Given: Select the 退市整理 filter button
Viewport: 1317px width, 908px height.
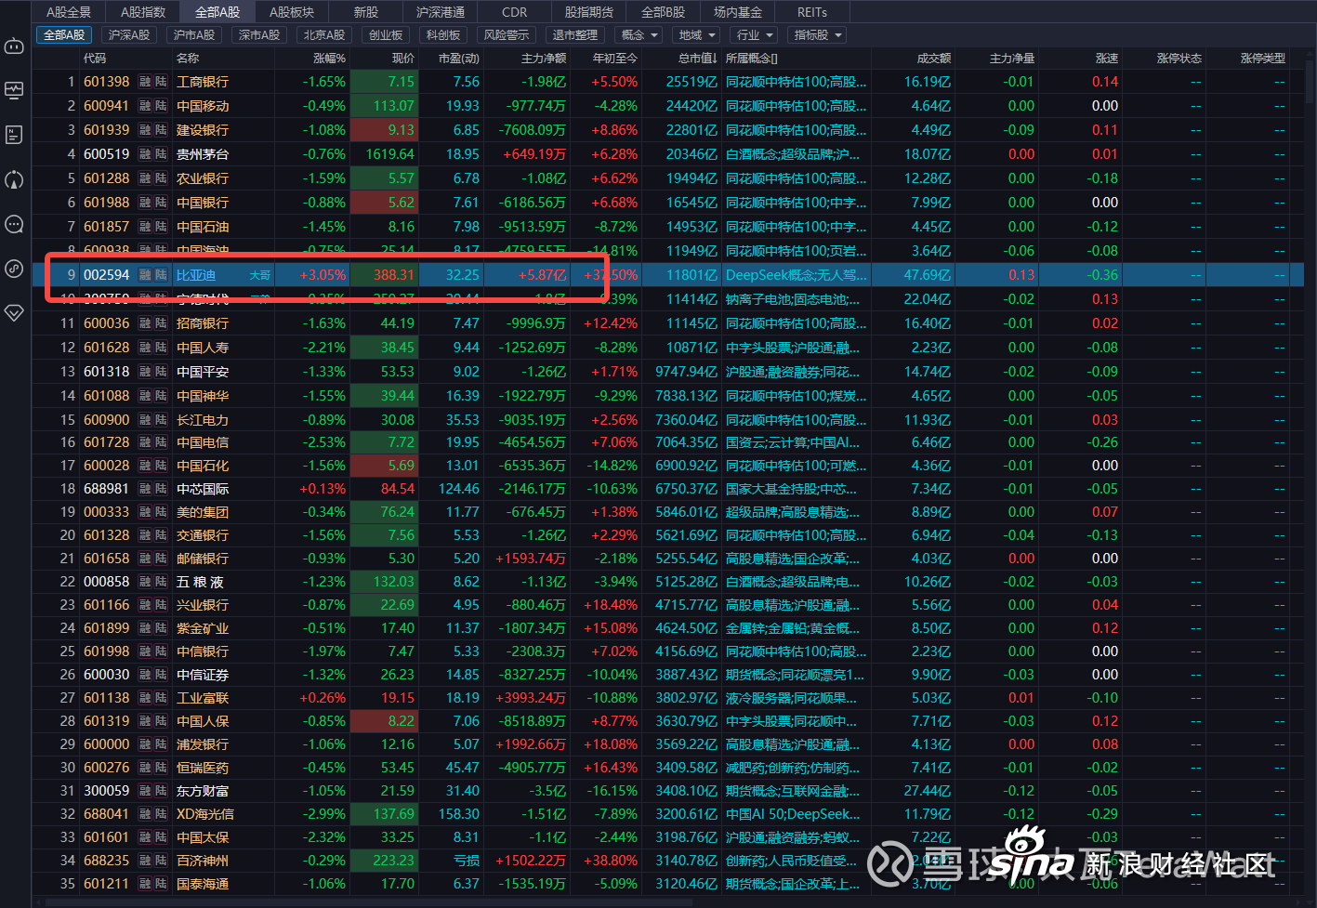Looking at the screenshot, I should (575, 35).
